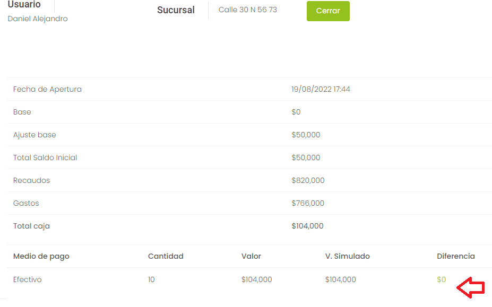Select the user name Daniel Alejandro

38,19
